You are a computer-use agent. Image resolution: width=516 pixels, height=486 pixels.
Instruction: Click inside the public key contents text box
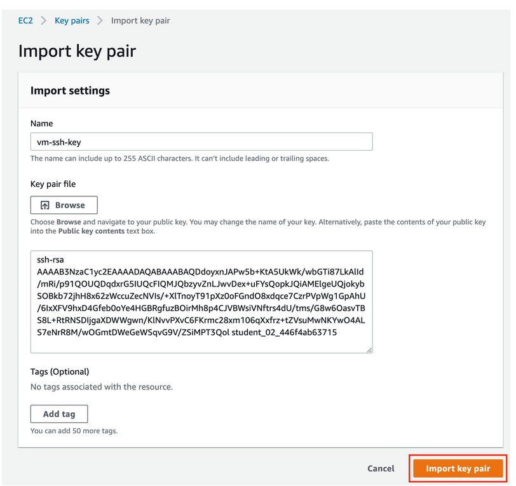click(x=201, y=302)
